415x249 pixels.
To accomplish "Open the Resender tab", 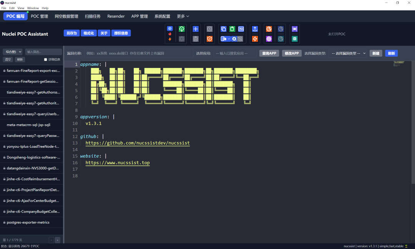I will click(116, 16).
